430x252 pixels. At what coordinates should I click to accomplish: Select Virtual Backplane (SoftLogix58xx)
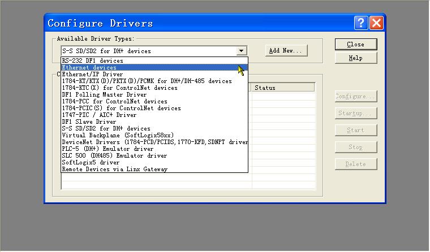[x=154, y=135]
